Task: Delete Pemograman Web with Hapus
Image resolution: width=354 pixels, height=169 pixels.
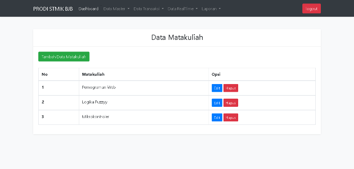Action: 231,88
